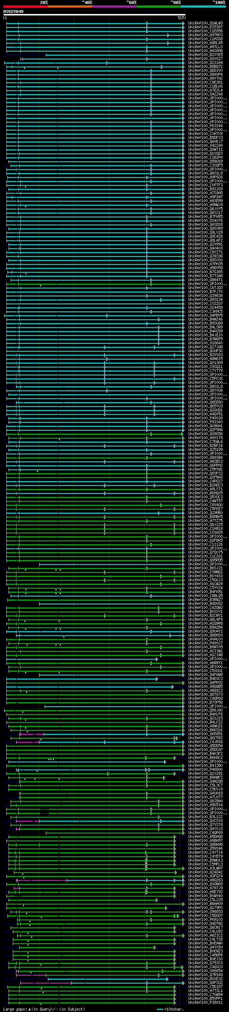The width and height of the screenshot is (229, 1012).
Task: Click hit label UniRef100_Q8T6T3
Action: click(205, 694)
